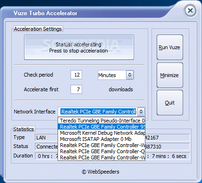
Task: Edit the Check period value field
Action: (x=76, y=75)
